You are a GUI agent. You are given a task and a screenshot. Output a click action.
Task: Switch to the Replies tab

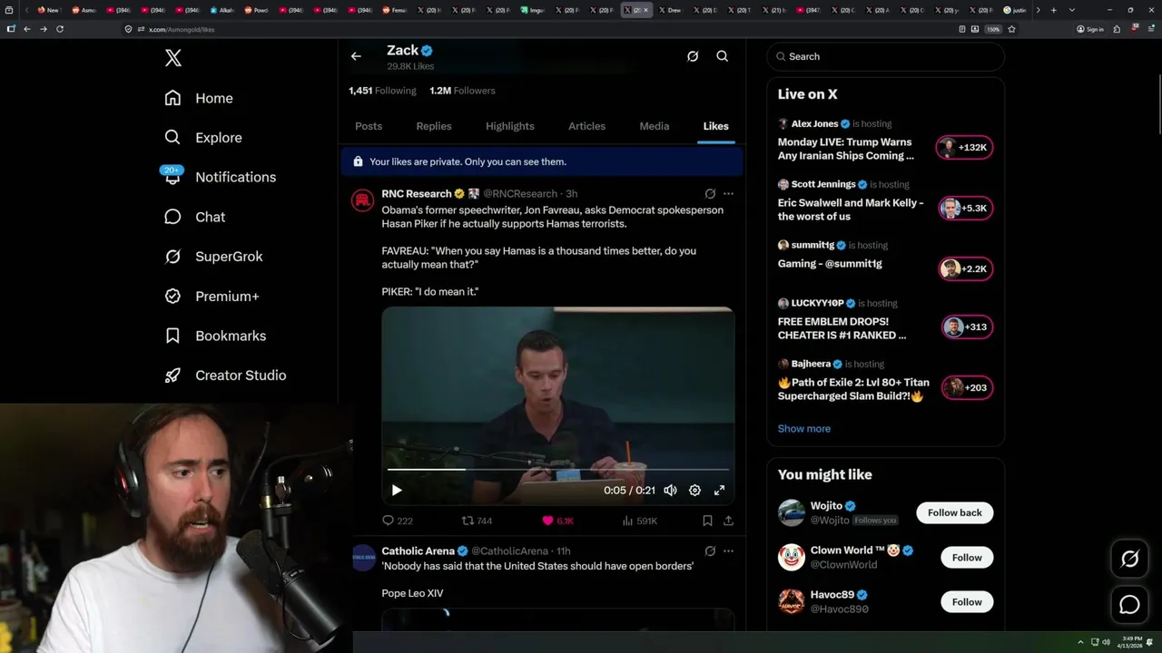click(x=434, y=126)
